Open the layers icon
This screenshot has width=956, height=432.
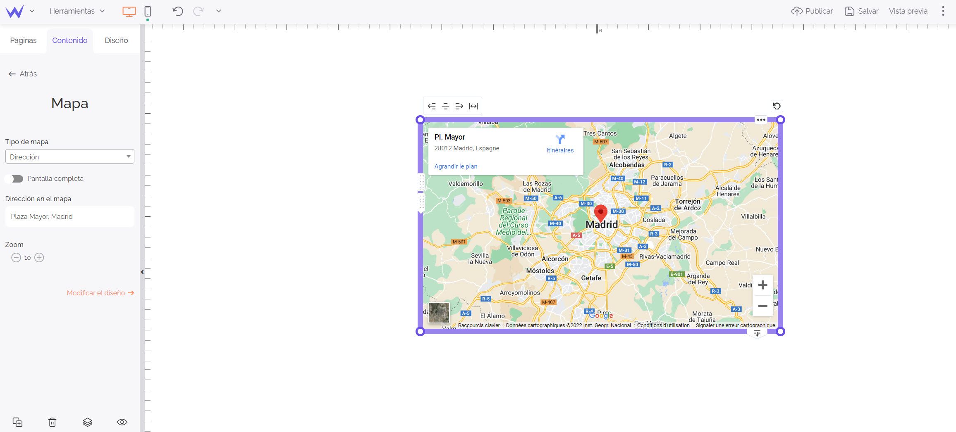click(87, 422)
